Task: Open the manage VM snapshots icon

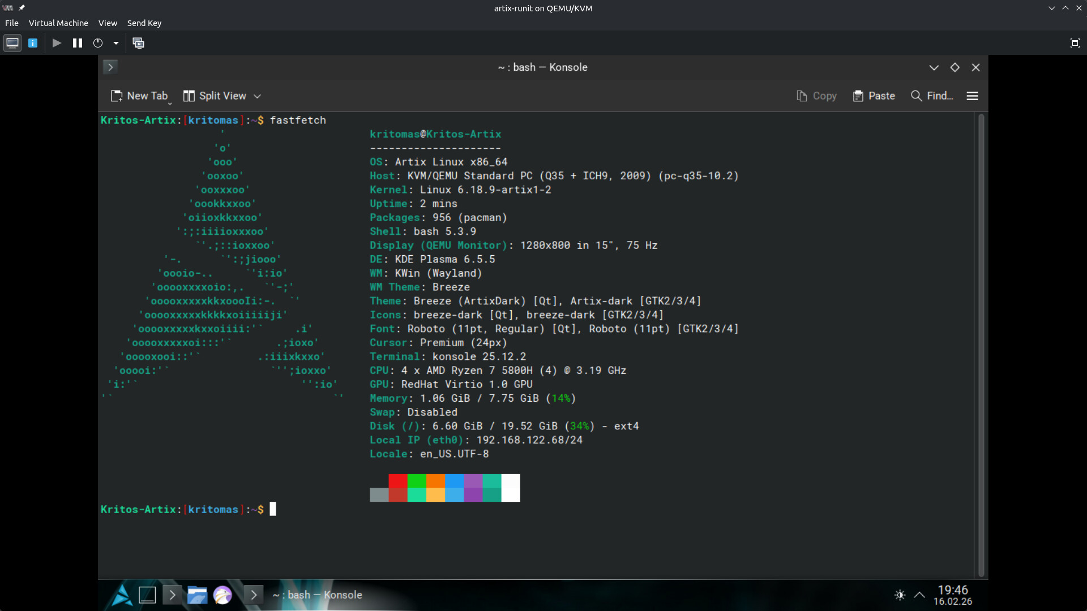Action: (138, 43)
